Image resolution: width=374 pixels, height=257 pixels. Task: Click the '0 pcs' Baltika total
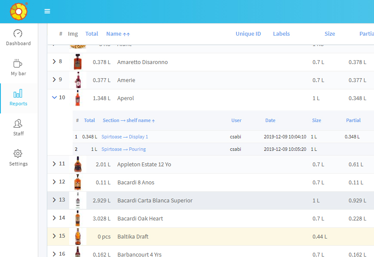(104, 236)
